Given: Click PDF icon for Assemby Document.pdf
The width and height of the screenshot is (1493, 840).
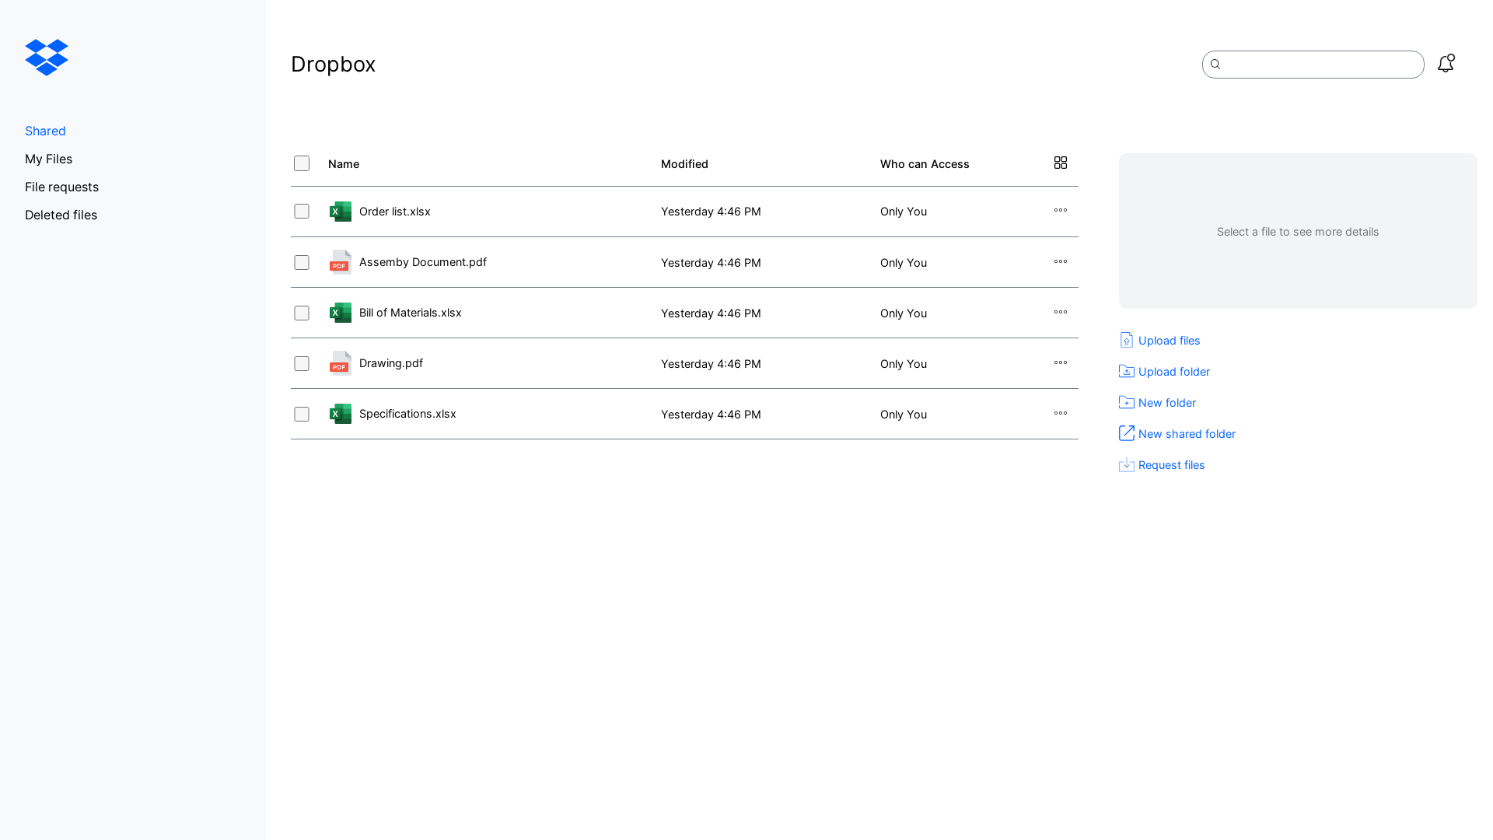Looking at the screenshot, I should (x=340, y=262).
